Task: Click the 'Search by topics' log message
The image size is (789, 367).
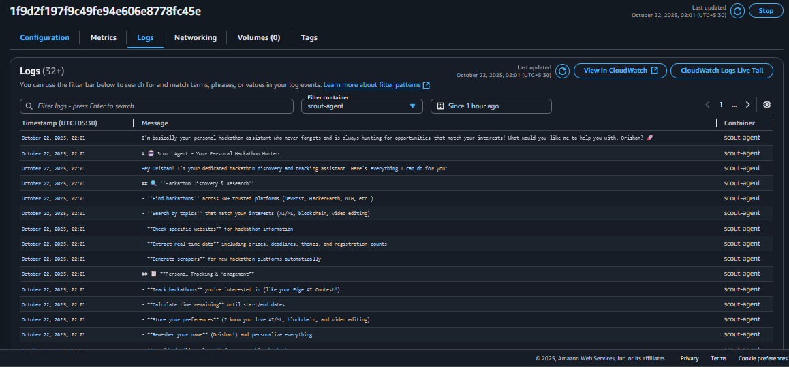Action: (x=256, y=214)
